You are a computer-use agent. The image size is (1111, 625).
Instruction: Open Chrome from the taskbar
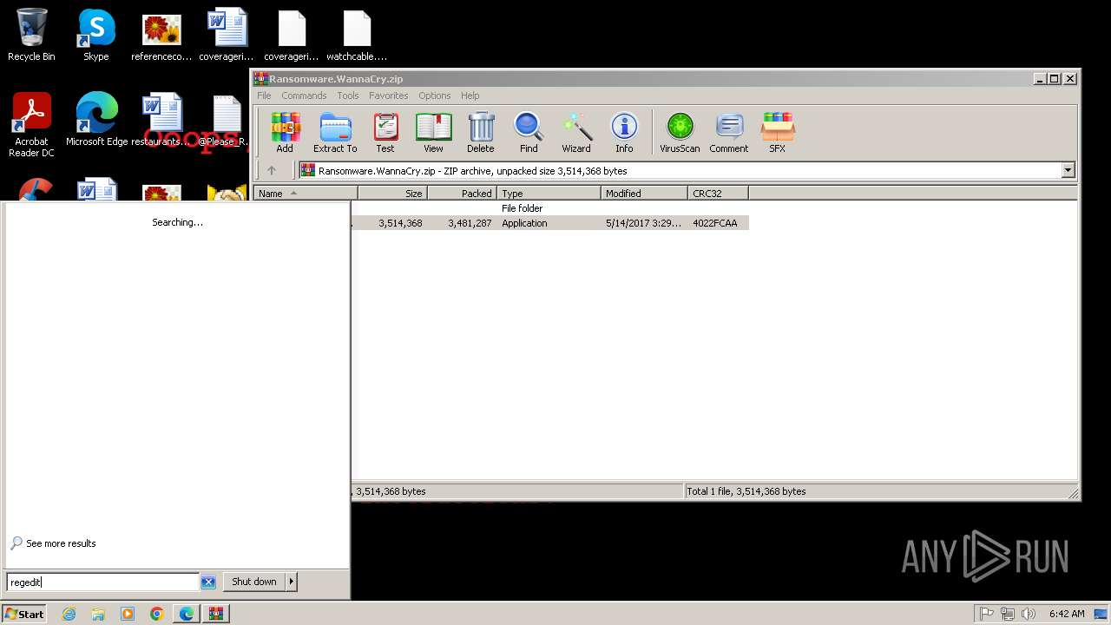click(157, 614)
